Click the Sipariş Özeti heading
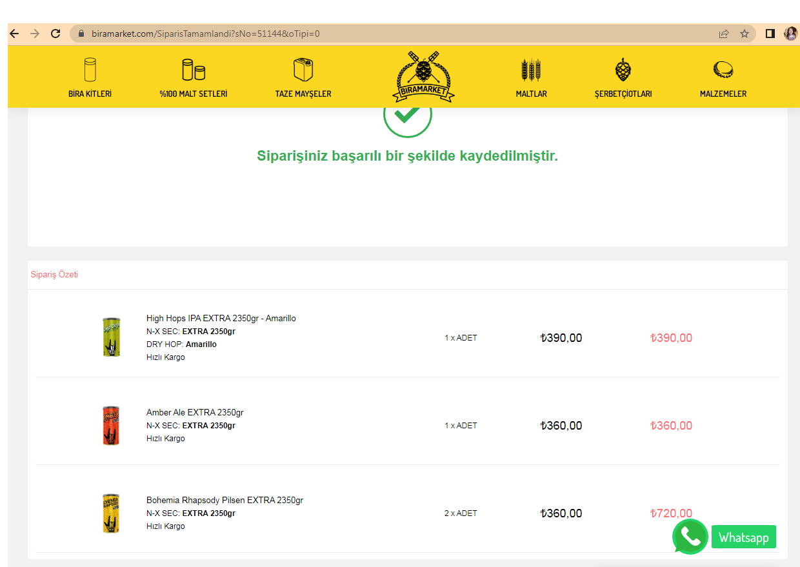 54,275
